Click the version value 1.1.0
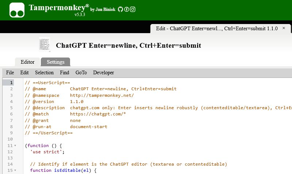292x174 pixels. [x=77, y=102]
